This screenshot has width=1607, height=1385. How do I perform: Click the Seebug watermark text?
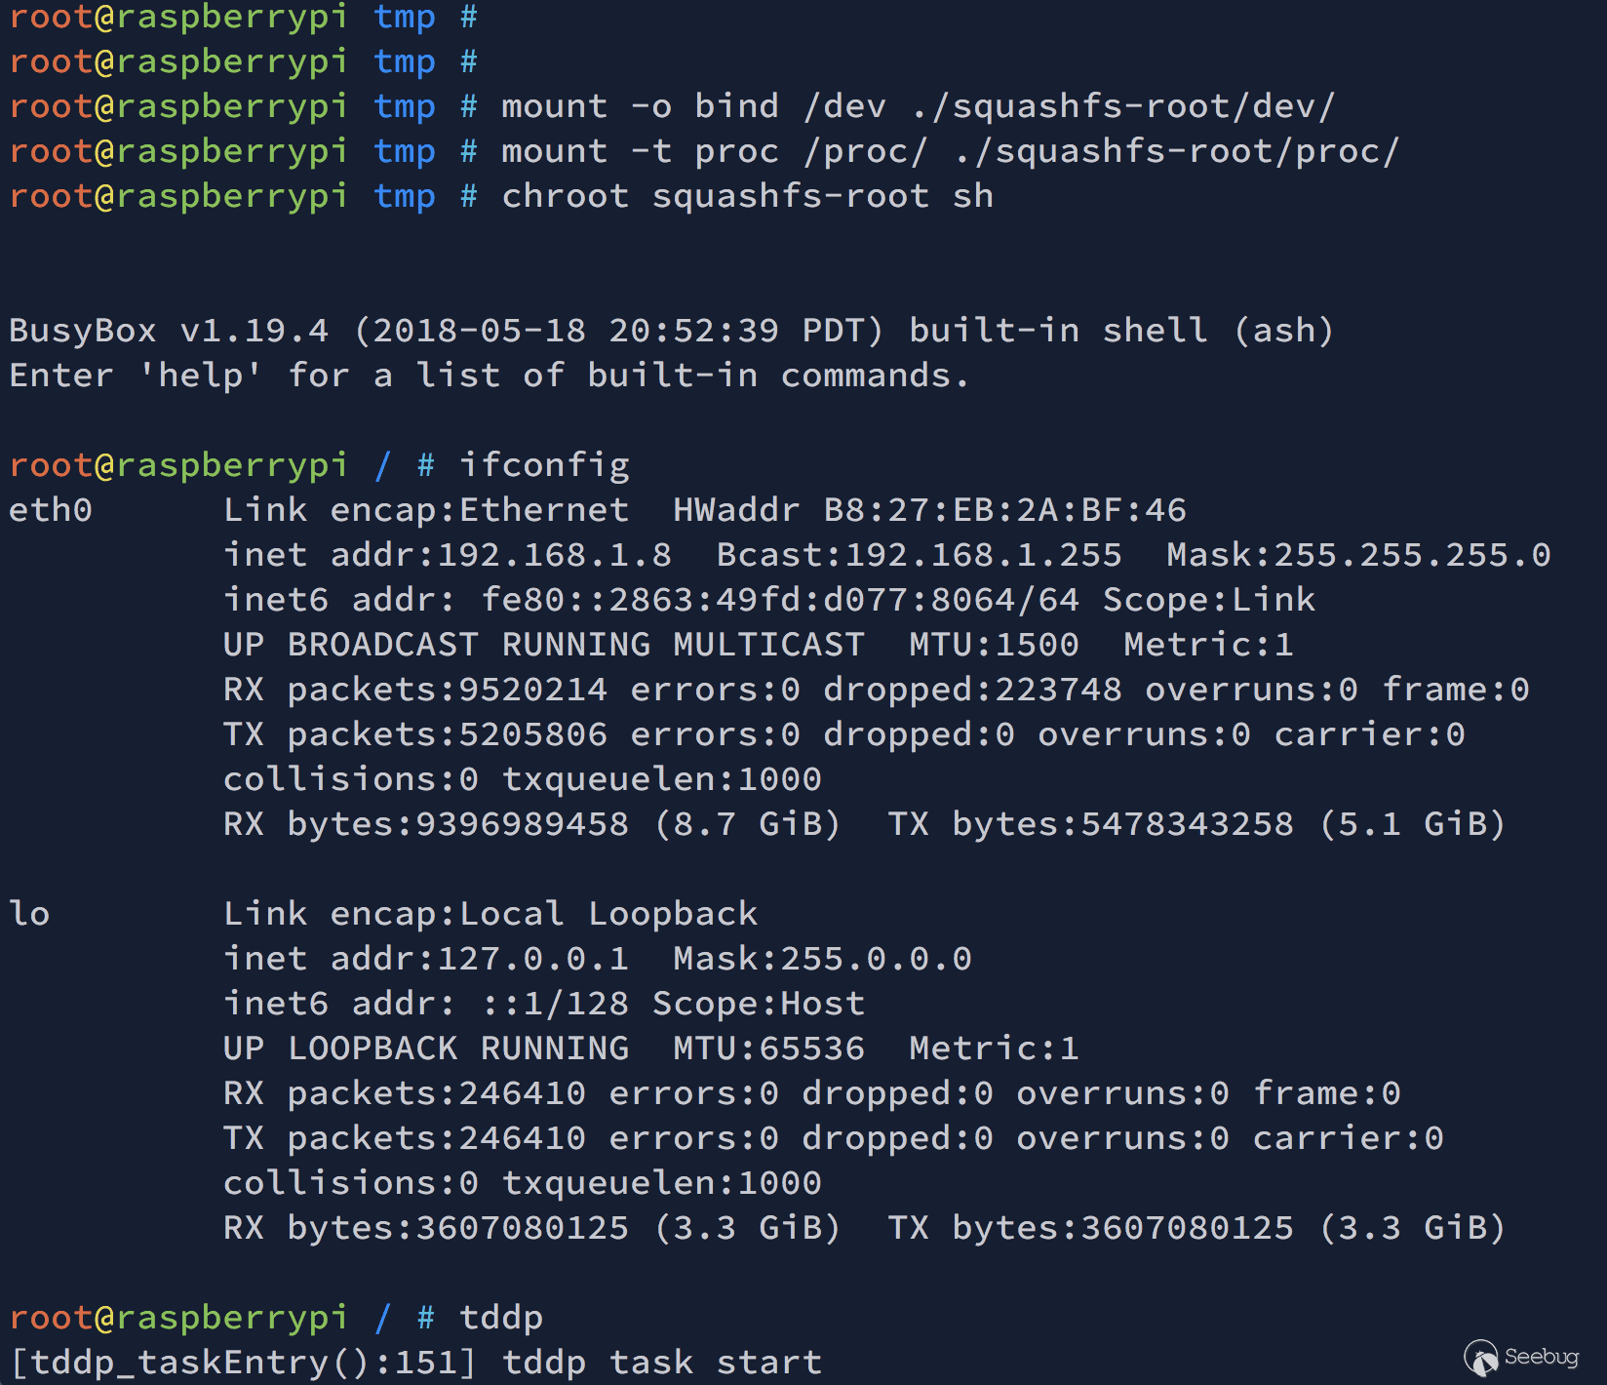pos(1542,1357)
